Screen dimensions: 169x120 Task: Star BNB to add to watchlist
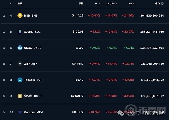[4, 15]
